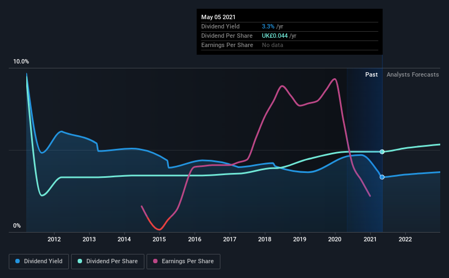Click the UK£0.044 dividend per share value
The image size is (449, 278).
point(275,36)
